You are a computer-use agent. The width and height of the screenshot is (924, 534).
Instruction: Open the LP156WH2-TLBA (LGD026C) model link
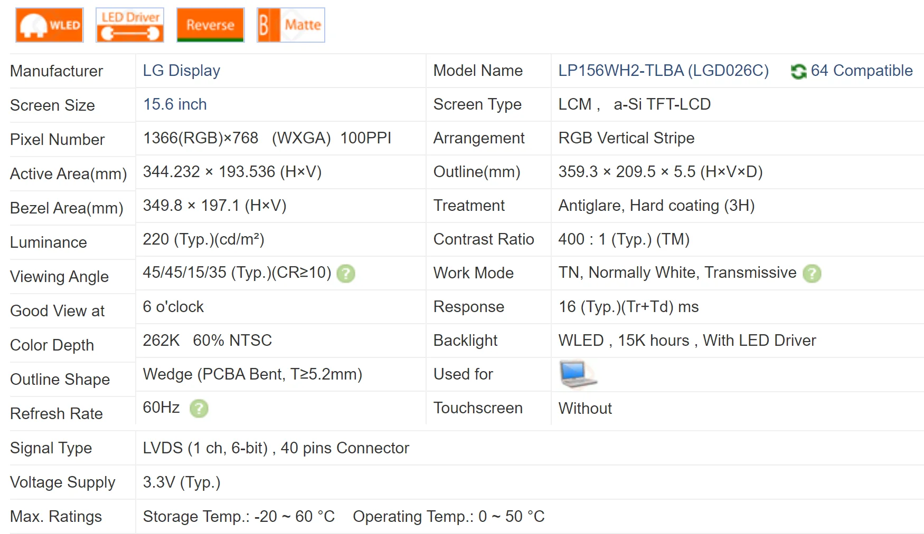click(663, 70)
